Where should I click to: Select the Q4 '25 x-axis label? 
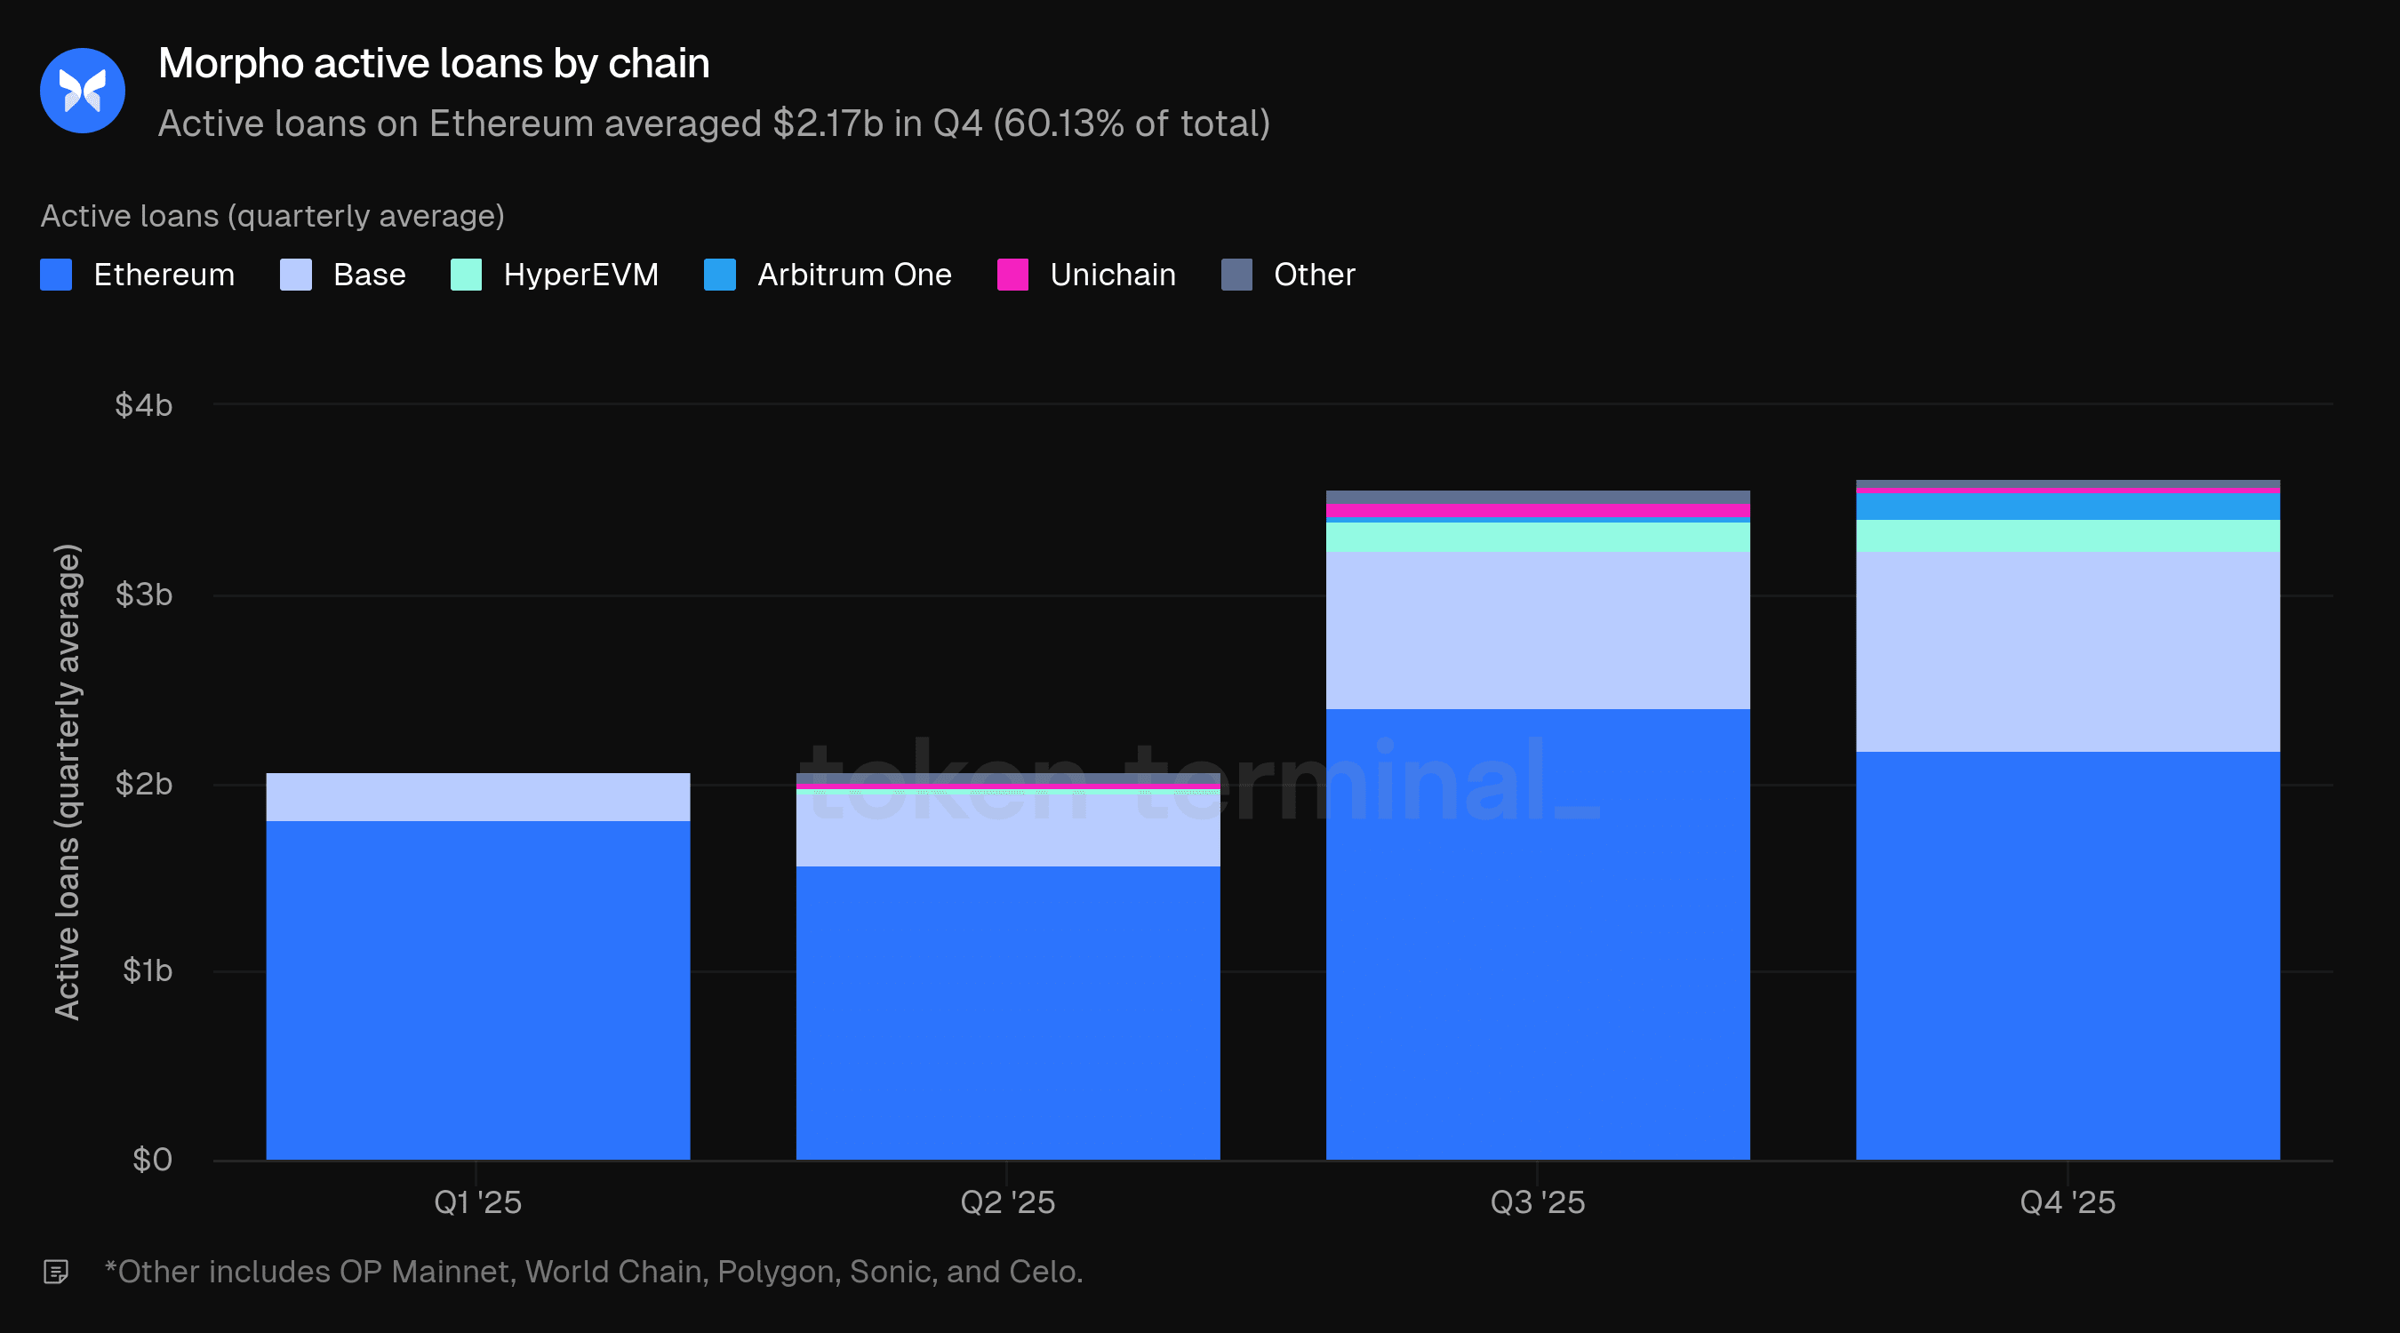click(2068, 1202)
